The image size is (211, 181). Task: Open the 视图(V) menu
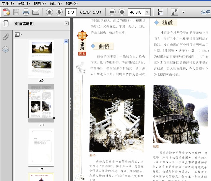pyautogui.click(x=39, y=4)
